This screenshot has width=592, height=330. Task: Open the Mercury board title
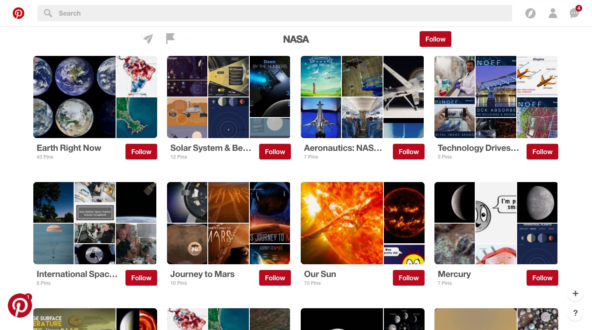point(454,274)
